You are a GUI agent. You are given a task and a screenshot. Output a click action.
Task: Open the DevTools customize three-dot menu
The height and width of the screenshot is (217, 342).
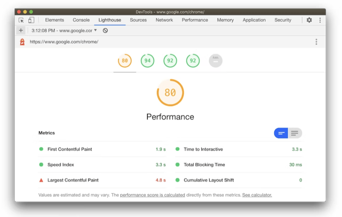tap(320, 20)
